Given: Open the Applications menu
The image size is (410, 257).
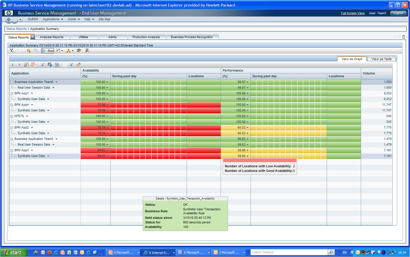Looking at the screenshot, I should click(53, 19).
